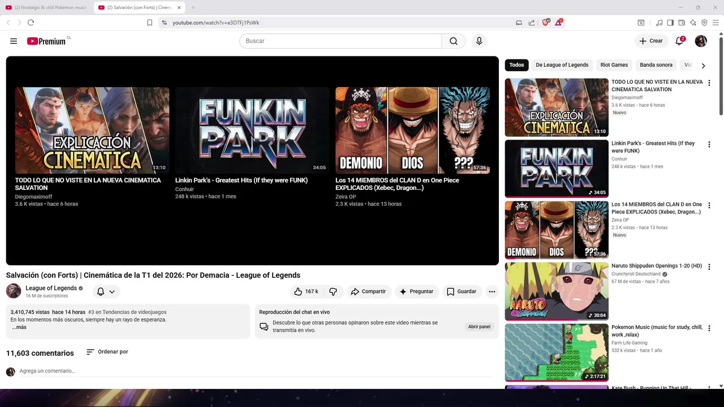The width and height of the screenshot is (724, 407).
Task: Open League of Legends channel name link
Action: pyautogui.click(x=51, y=288)
